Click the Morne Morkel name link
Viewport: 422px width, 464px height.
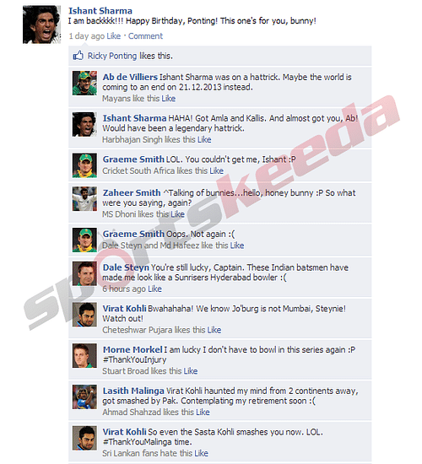point(133,349)
